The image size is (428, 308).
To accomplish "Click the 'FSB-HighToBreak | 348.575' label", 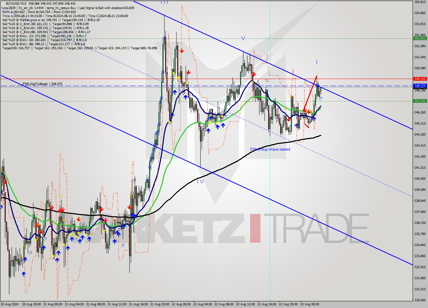I will pos(42,84).
